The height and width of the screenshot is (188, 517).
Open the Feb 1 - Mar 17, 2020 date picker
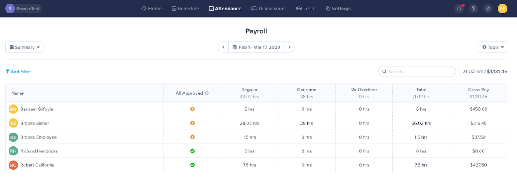tap(256, 47)
